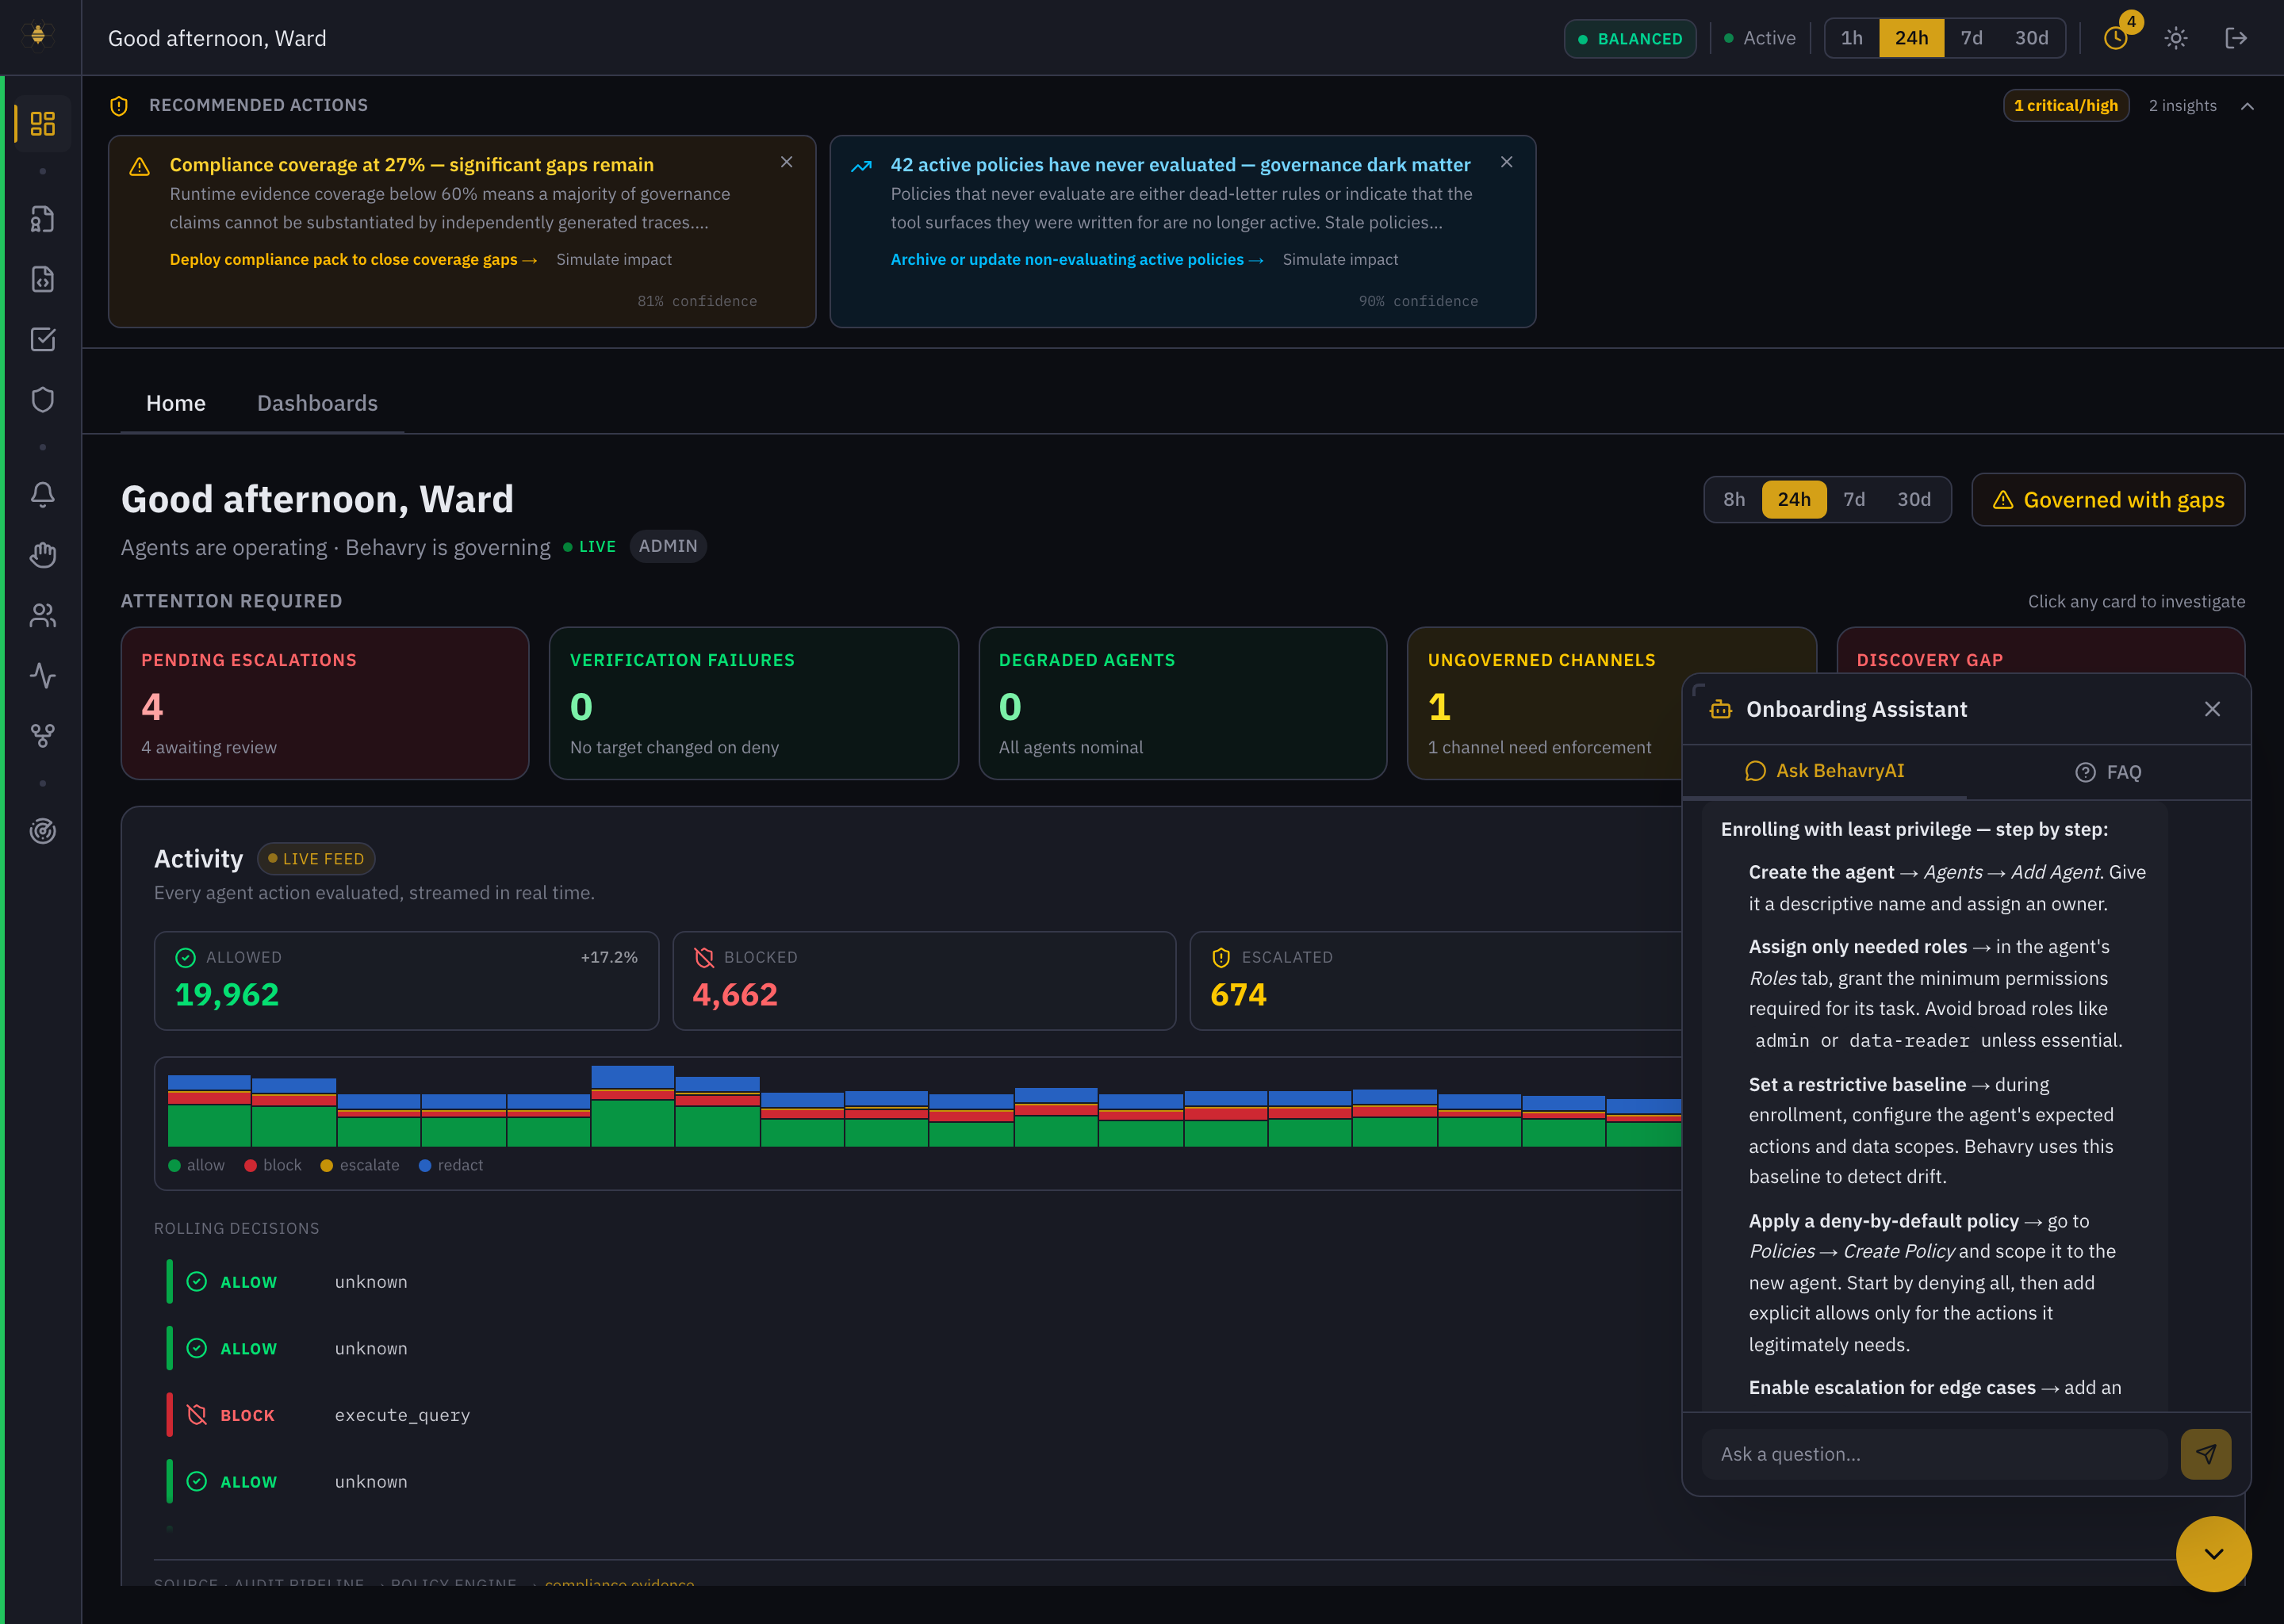Click the 1 critical/high badge
Image resolution: width=2284 pixels, height=1624 pixels.
click(x=2065, y=105)
